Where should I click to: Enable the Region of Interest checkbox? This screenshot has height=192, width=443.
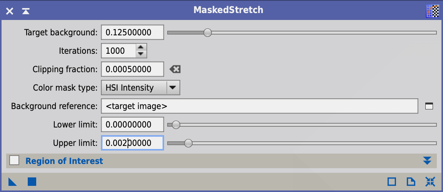pos(14,161)
